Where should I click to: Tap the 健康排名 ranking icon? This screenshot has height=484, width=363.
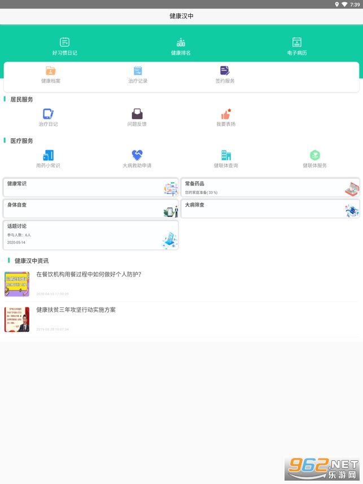[181, 42]
